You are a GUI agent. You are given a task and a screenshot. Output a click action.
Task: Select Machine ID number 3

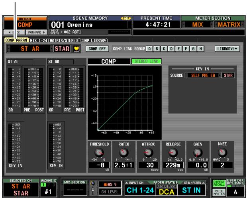pyautogui.click(x=53, y=185)
